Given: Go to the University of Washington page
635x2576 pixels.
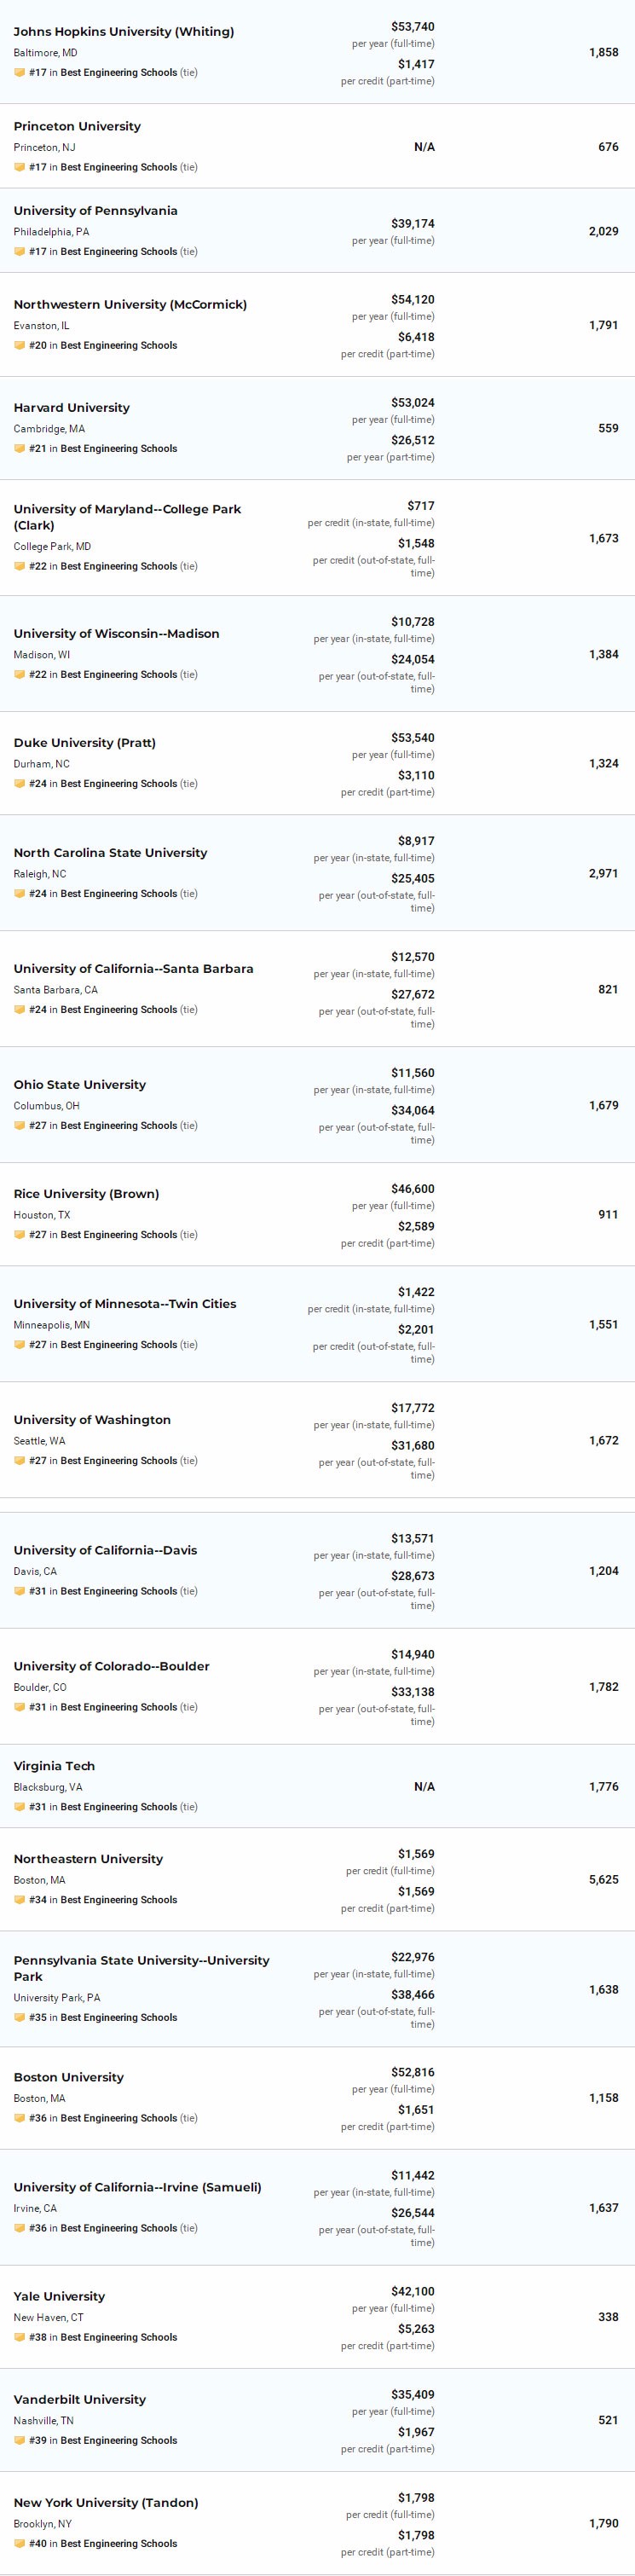Looking at the screenshot, I should click(92, 1420).
